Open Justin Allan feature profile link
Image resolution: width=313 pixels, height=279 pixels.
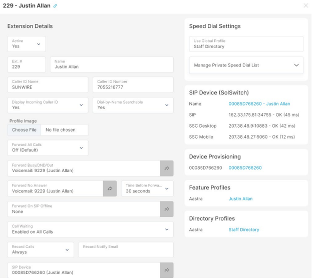[x=240, y=198]
